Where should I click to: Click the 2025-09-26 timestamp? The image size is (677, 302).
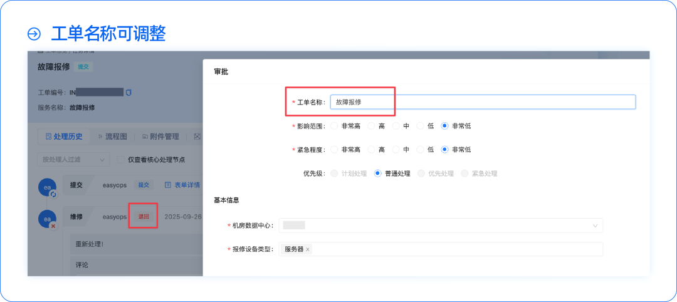tap(183, 217)
